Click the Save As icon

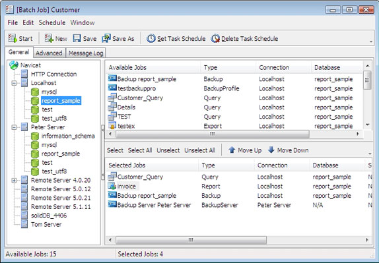pyautogui.click(x=106, y=38)
